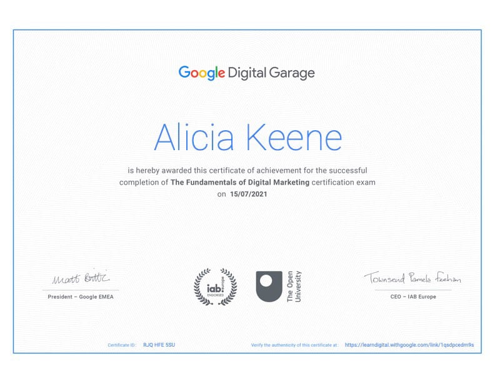Click the exam date 15/07/2021

(249, 194)
